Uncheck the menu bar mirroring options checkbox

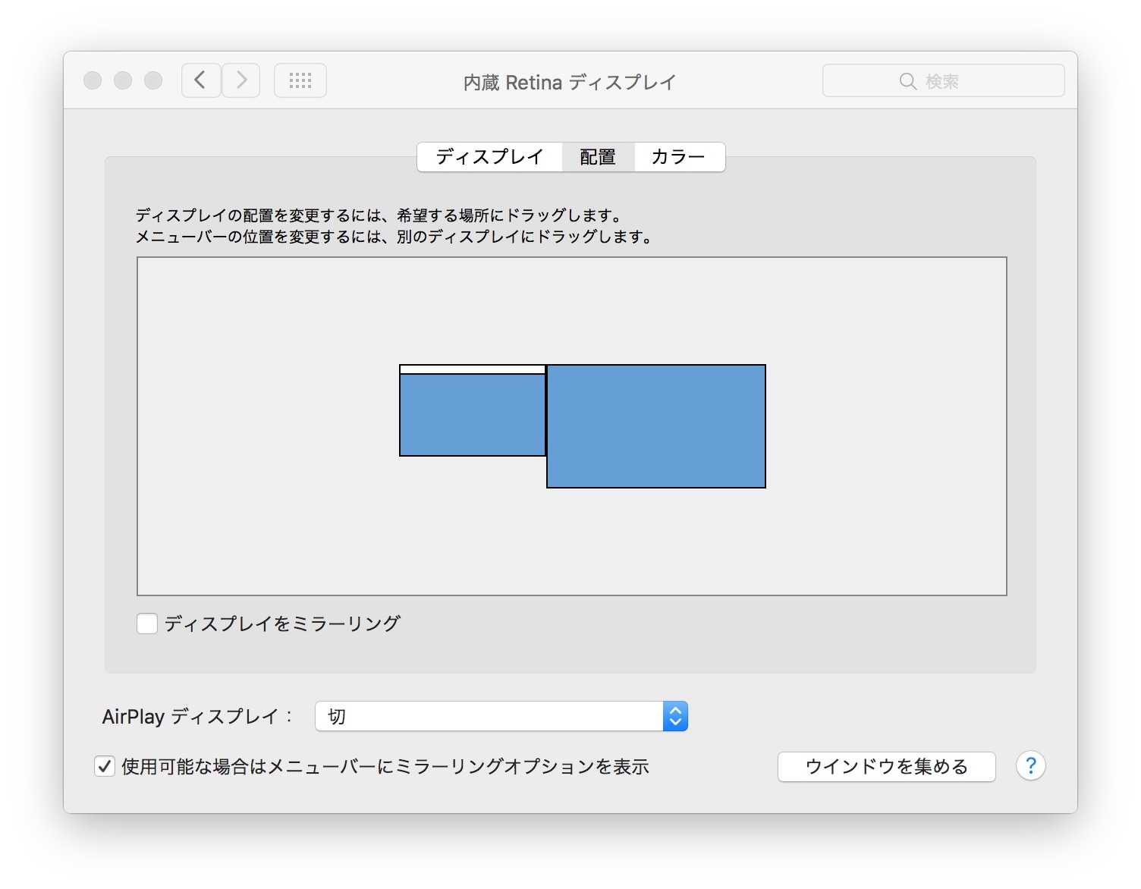click(105, 766)
